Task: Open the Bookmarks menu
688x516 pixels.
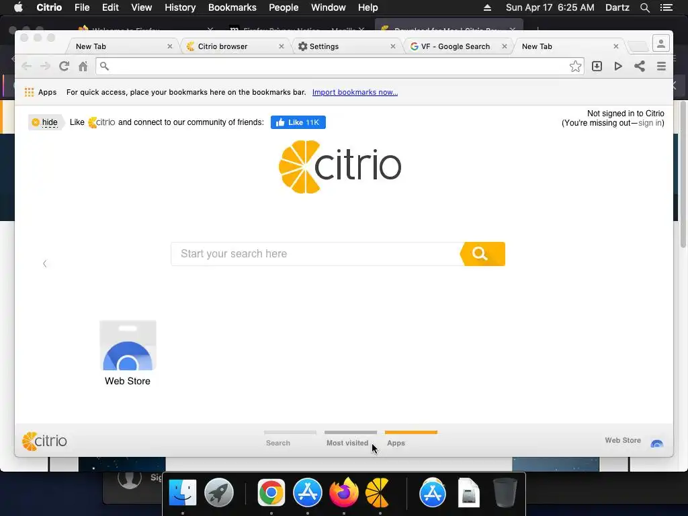Action: click(x=232, y=7)
